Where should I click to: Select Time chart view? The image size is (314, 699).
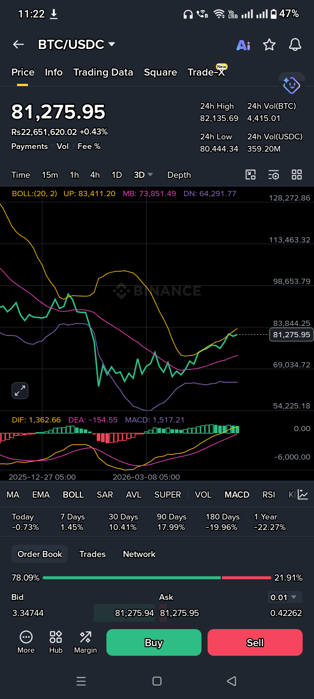click(20, 175)
